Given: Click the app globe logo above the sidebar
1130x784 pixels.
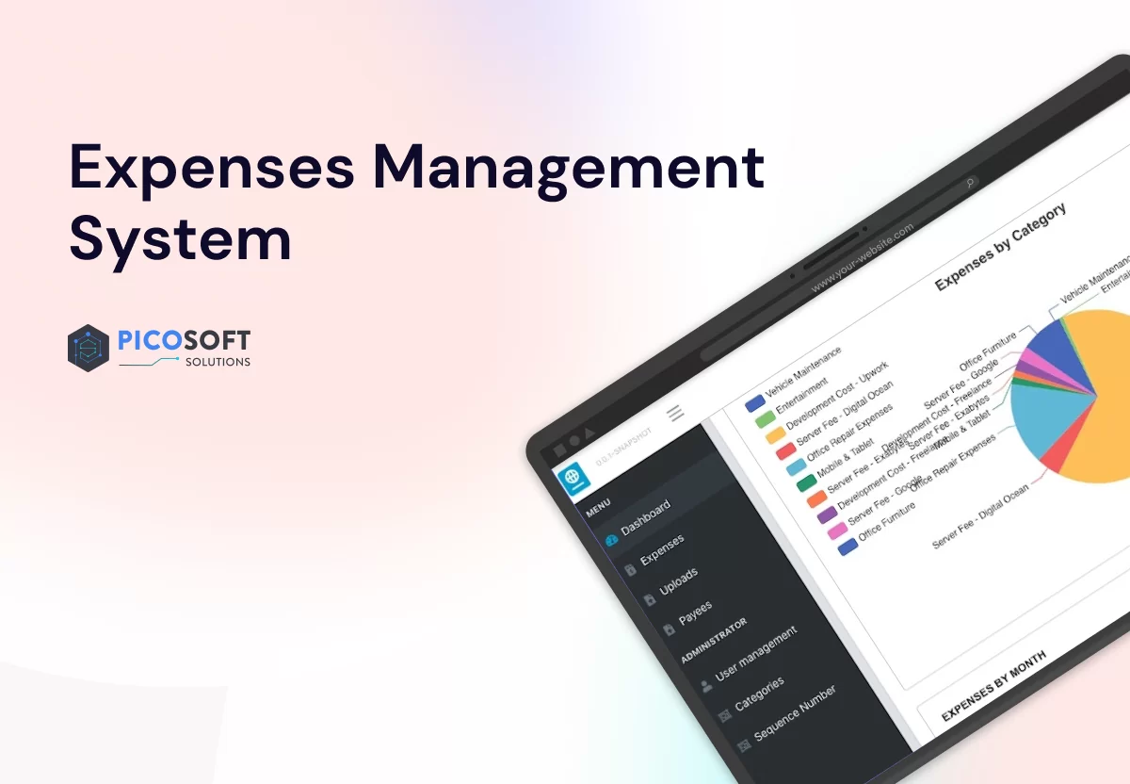Looking at the screenshot, I should point(575,478).
